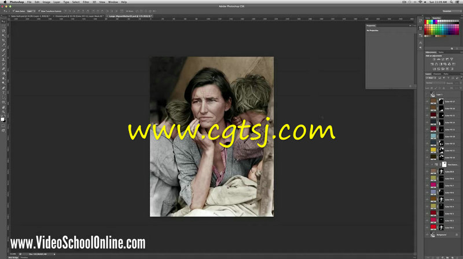
Task: Add a Levels adjustment
Action: click(x=439, y=59)
